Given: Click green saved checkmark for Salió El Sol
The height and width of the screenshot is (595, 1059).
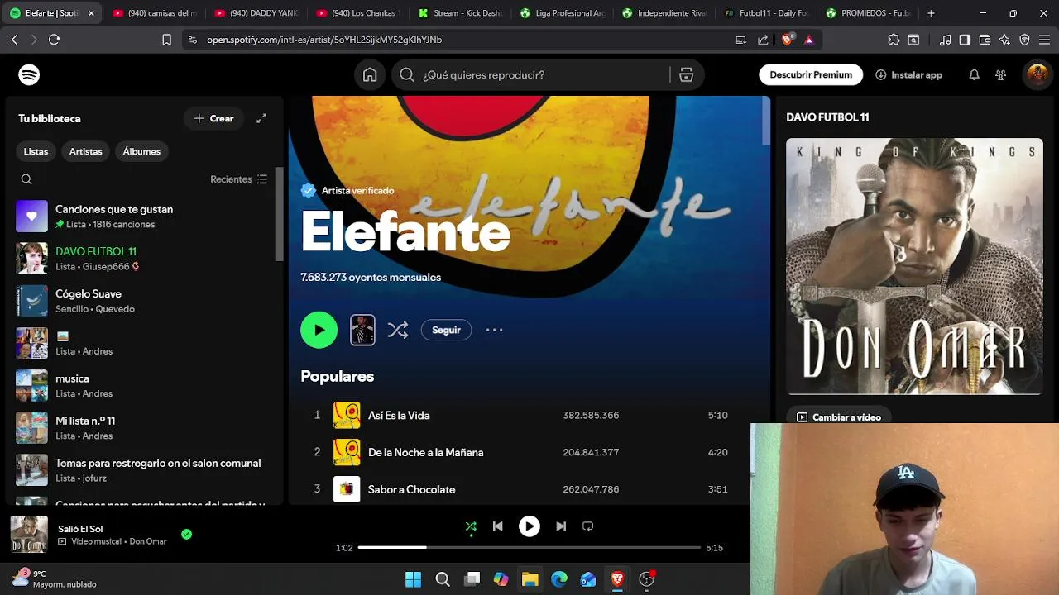Looking at the screenshot, I should [186, 535].
